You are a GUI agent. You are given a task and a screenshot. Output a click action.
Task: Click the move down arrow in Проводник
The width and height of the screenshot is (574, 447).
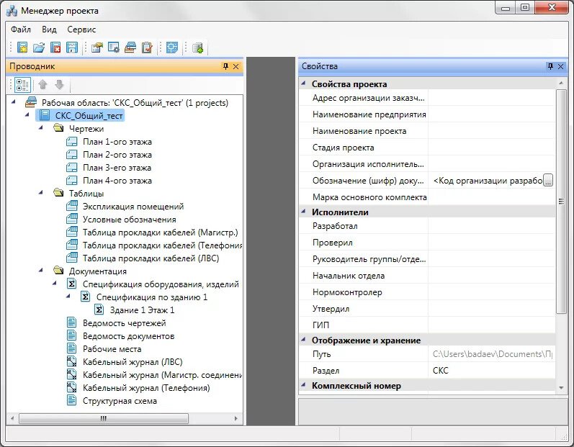coord(59,85)
